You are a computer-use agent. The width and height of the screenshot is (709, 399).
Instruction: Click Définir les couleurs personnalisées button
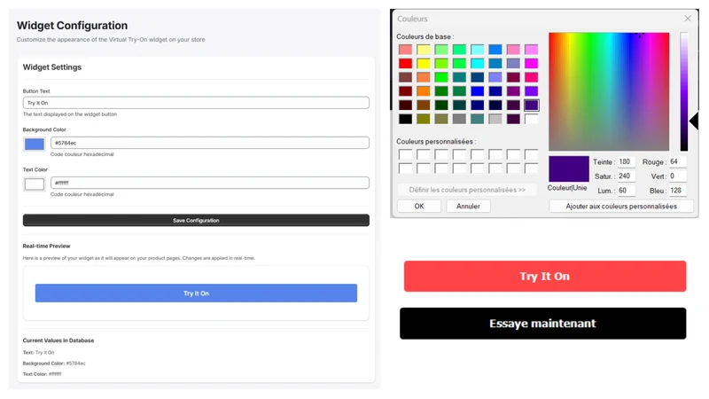click(x=467, y=190)
